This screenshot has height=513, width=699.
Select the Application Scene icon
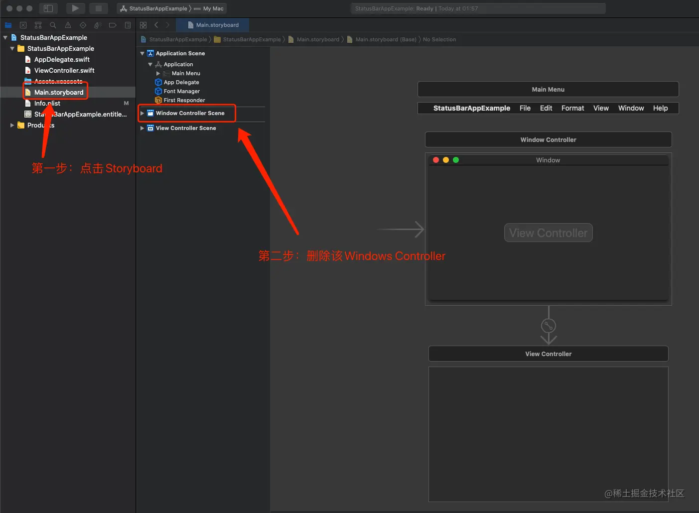click(150, 53)
